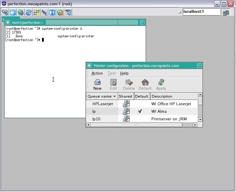236x192 pixels.
Task: Open connection options globe-gear icon
Action: (21, 12)
